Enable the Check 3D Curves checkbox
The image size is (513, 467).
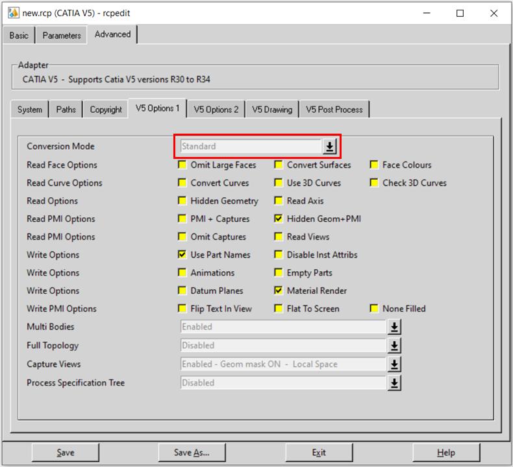(374, 182)
